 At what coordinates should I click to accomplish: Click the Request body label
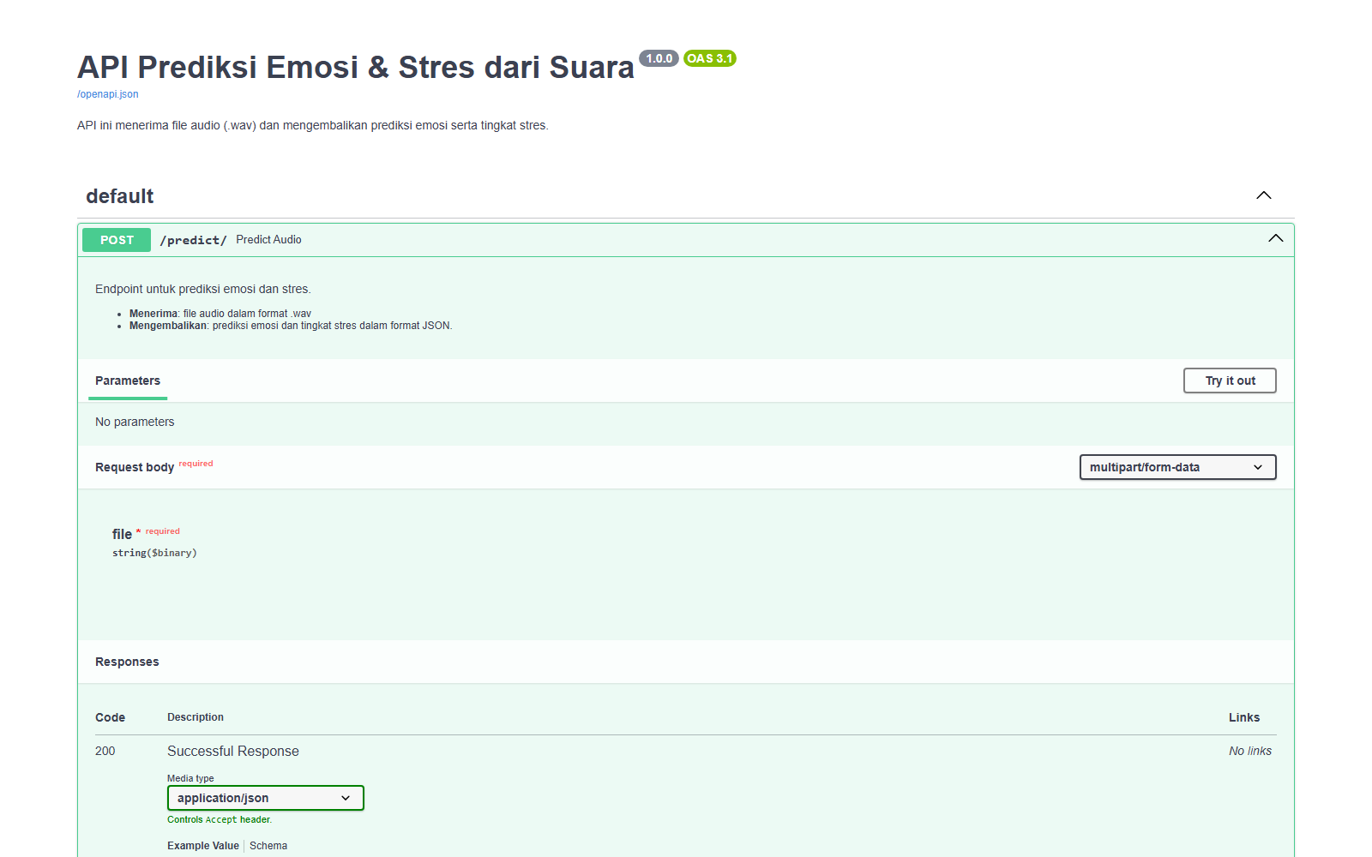click(x=135, y=467)
